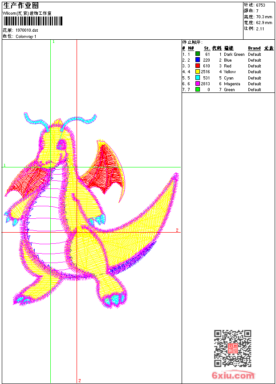
Task: Click the height value 70.3 mm
Action: tap(264, 17)
